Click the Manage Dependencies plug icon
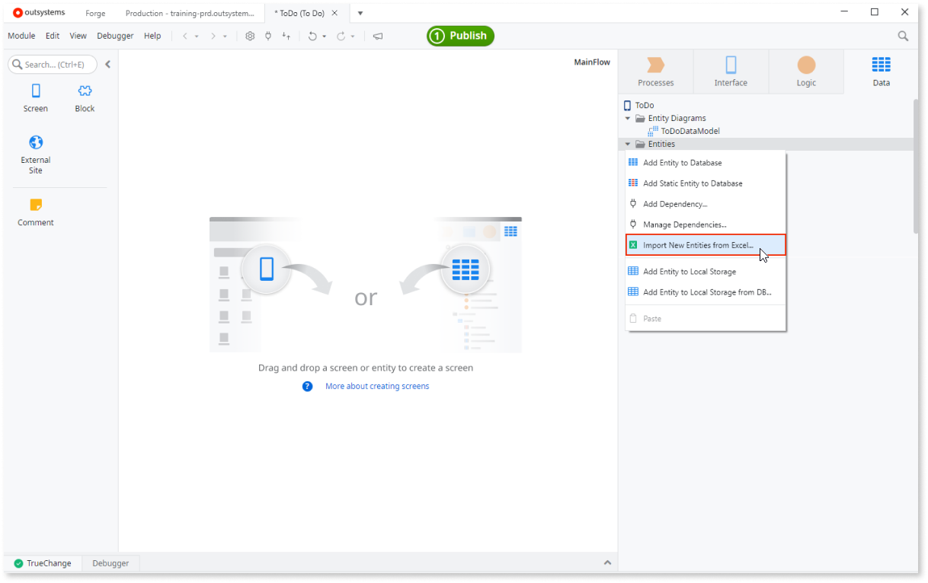Screen dimensions: 928x583 [267, 36]
